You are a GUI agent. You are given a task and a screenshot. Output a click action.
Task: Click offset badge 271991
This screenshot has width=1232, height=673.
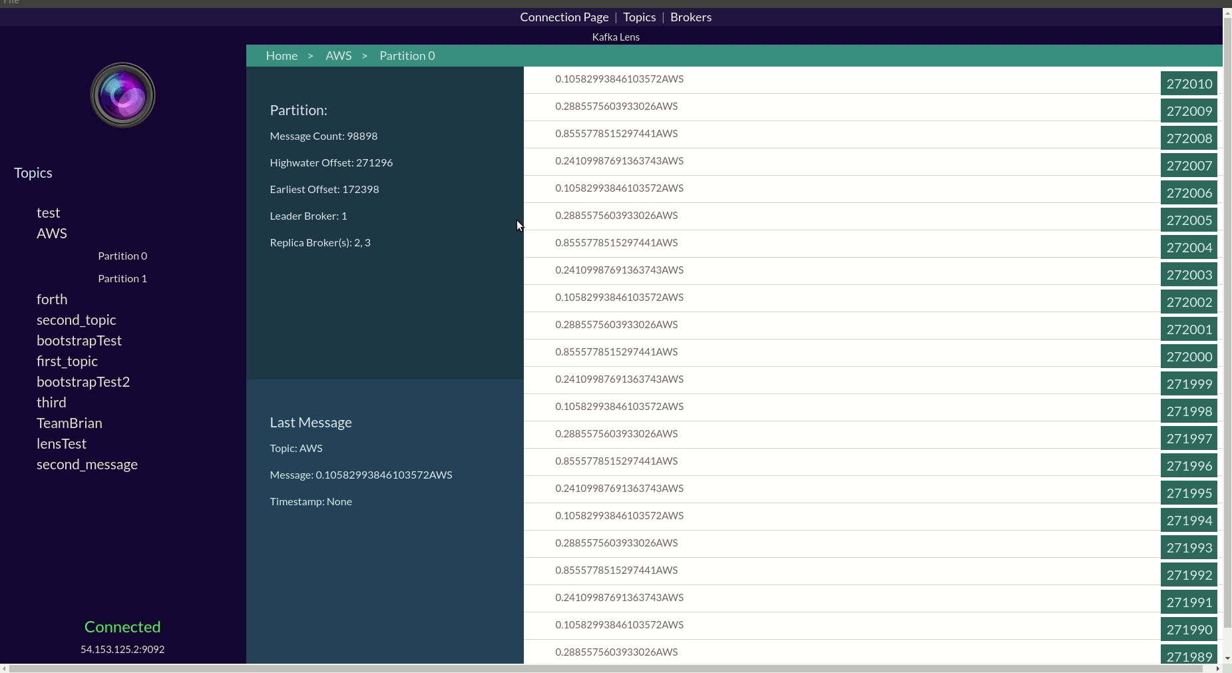tap(1189, 602)
